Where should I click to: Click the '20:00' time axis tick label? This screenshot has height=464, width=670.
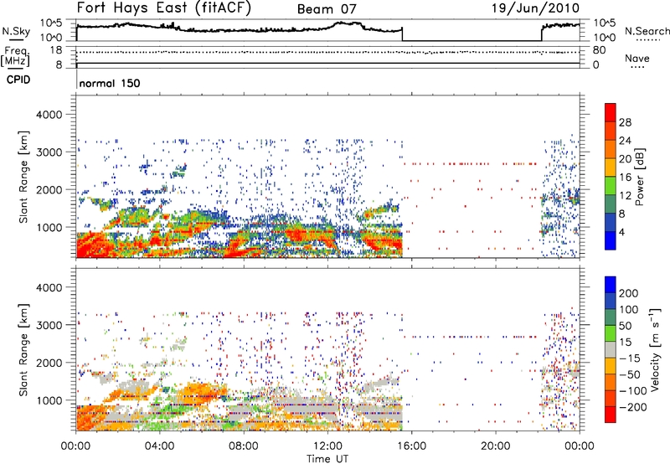[x=496, y=446]
